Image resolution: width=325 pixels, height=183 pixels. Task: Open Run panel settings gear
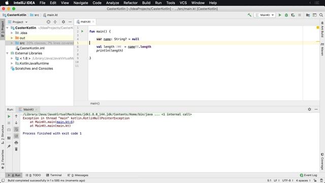[x=309, y=109]
